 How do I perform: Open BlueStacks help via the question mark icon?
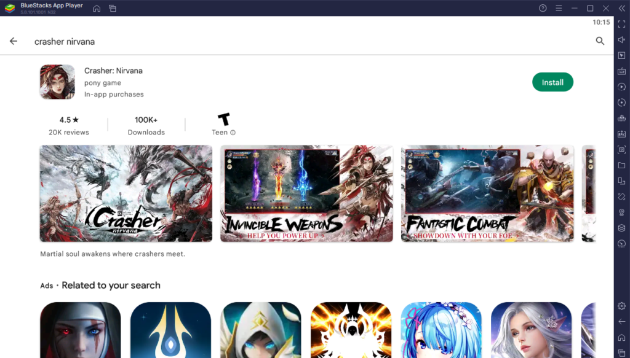click(542, 8)
